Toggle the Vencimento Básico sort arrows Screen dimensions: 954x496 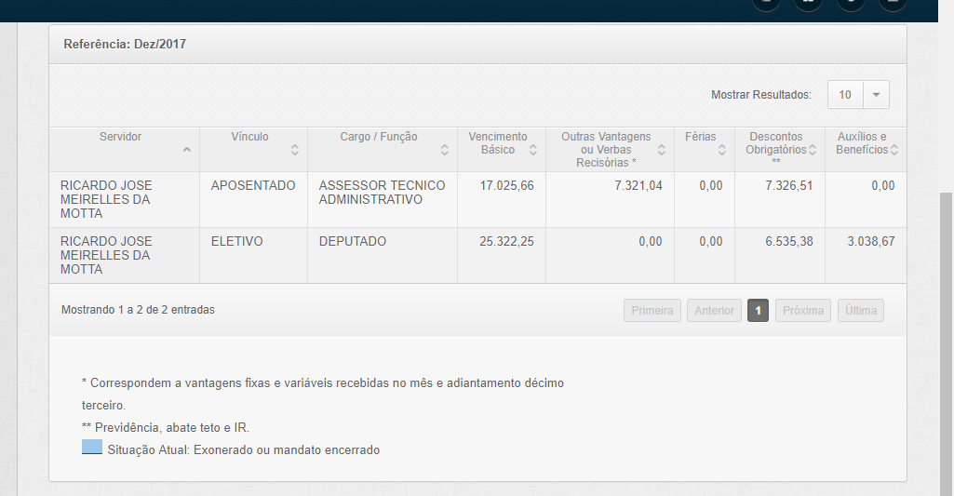click(533, 150)
